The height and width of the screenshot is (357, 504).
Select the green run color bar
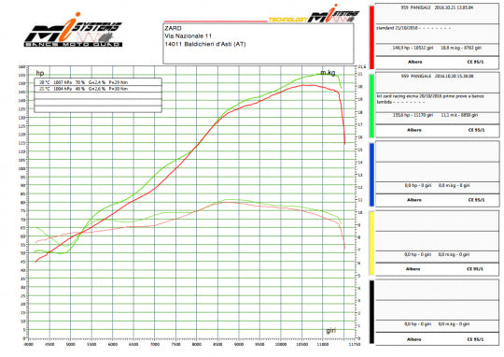click(x=371, y=106)
